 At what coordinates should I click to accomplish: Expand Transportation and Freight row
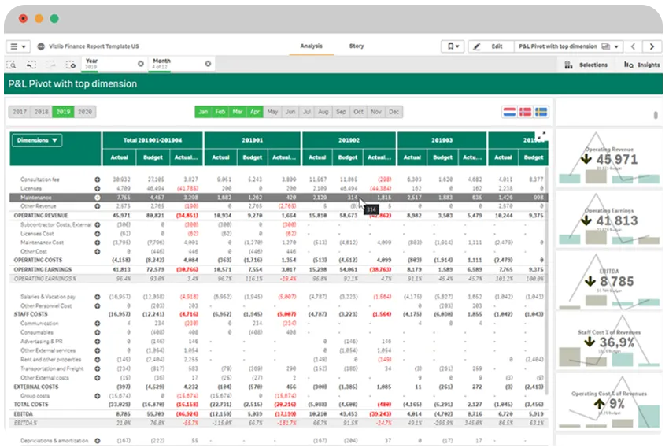click(x=98, y=369)
